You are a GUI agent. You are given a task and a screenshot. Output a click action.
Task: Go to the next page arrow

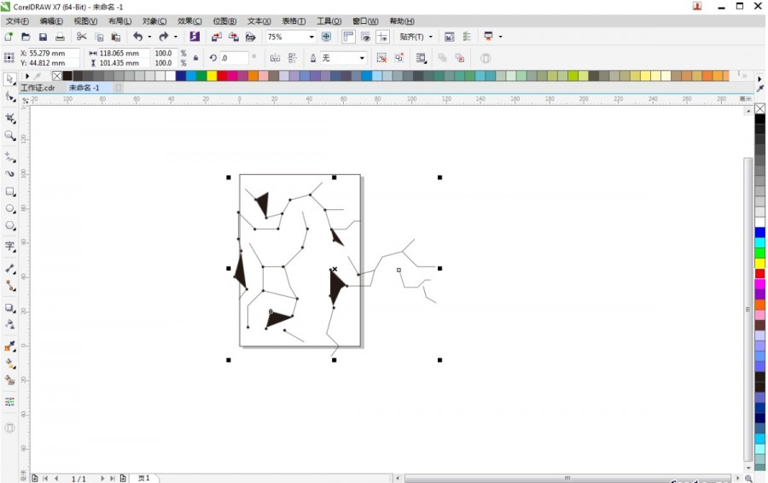[102, 479]
